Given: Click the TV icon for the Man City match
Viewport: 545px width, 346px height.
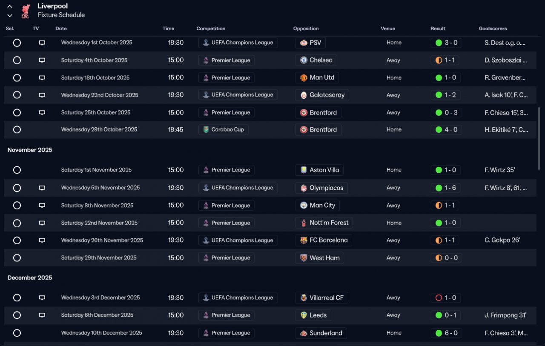Looking at the screenshot, I should (x=42, y=206).
